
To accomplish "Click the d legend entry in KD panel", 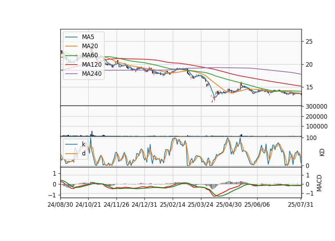I will point(84,153).
